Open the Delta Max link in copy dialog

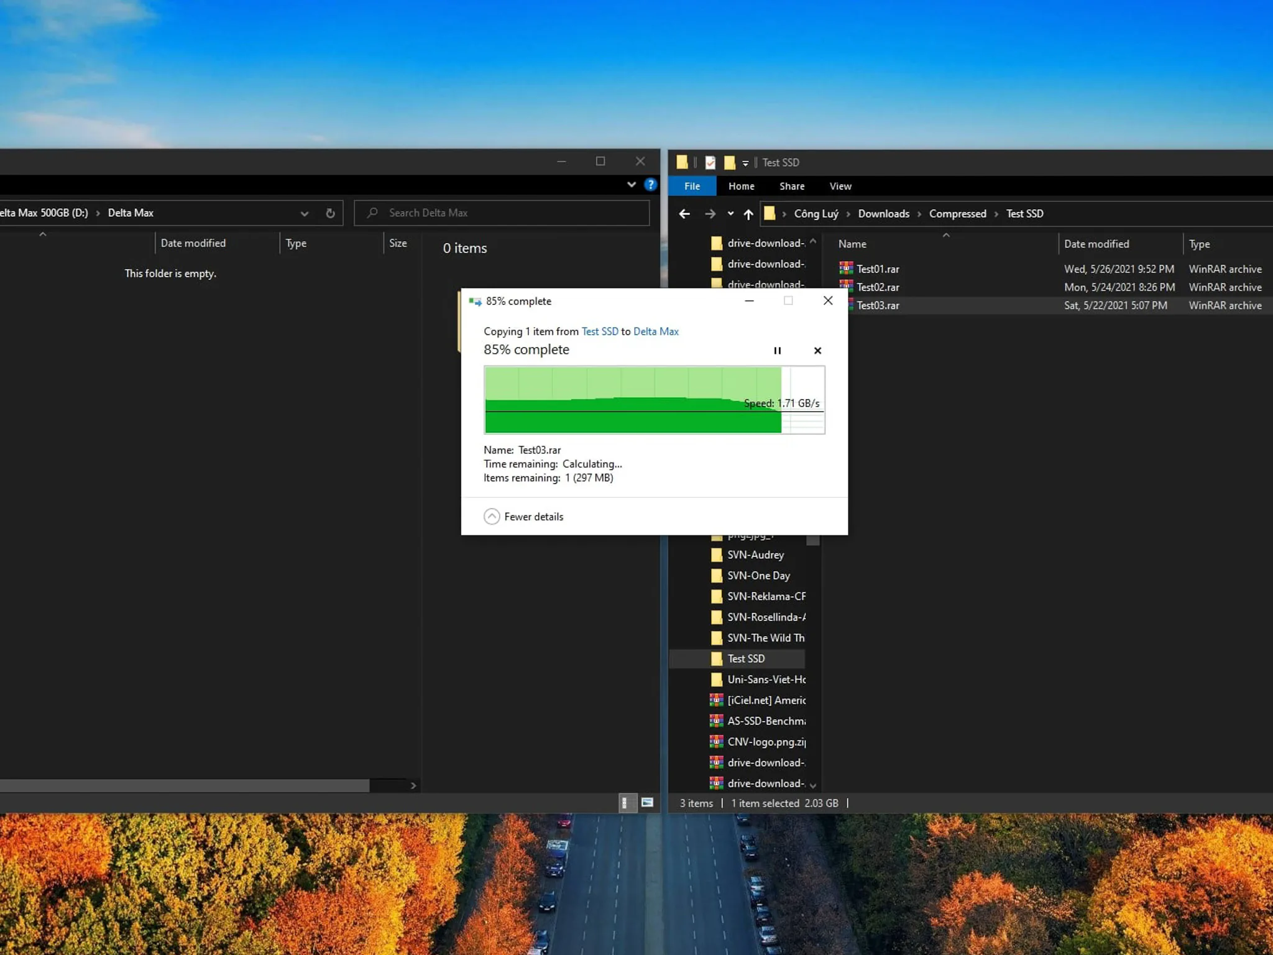tap(656, 331)
